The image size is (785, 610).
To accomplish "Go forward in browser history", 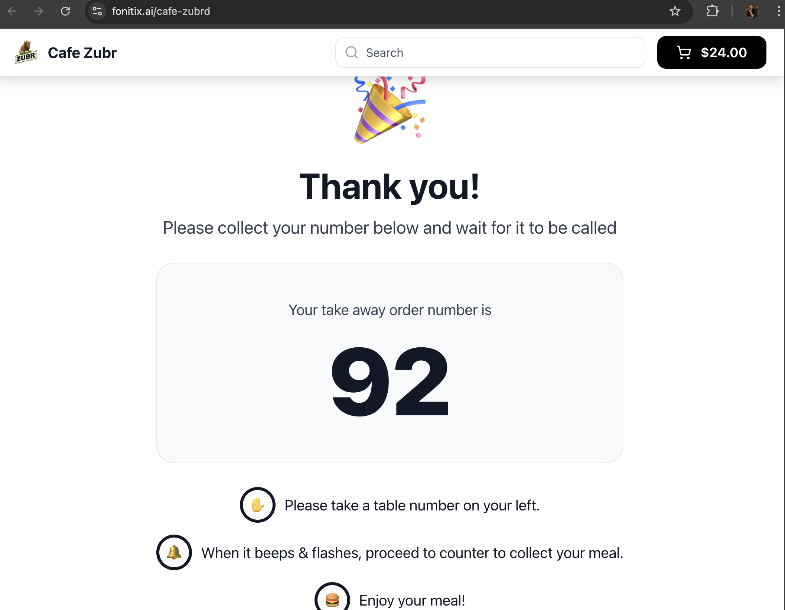I will tap(38, 11).
